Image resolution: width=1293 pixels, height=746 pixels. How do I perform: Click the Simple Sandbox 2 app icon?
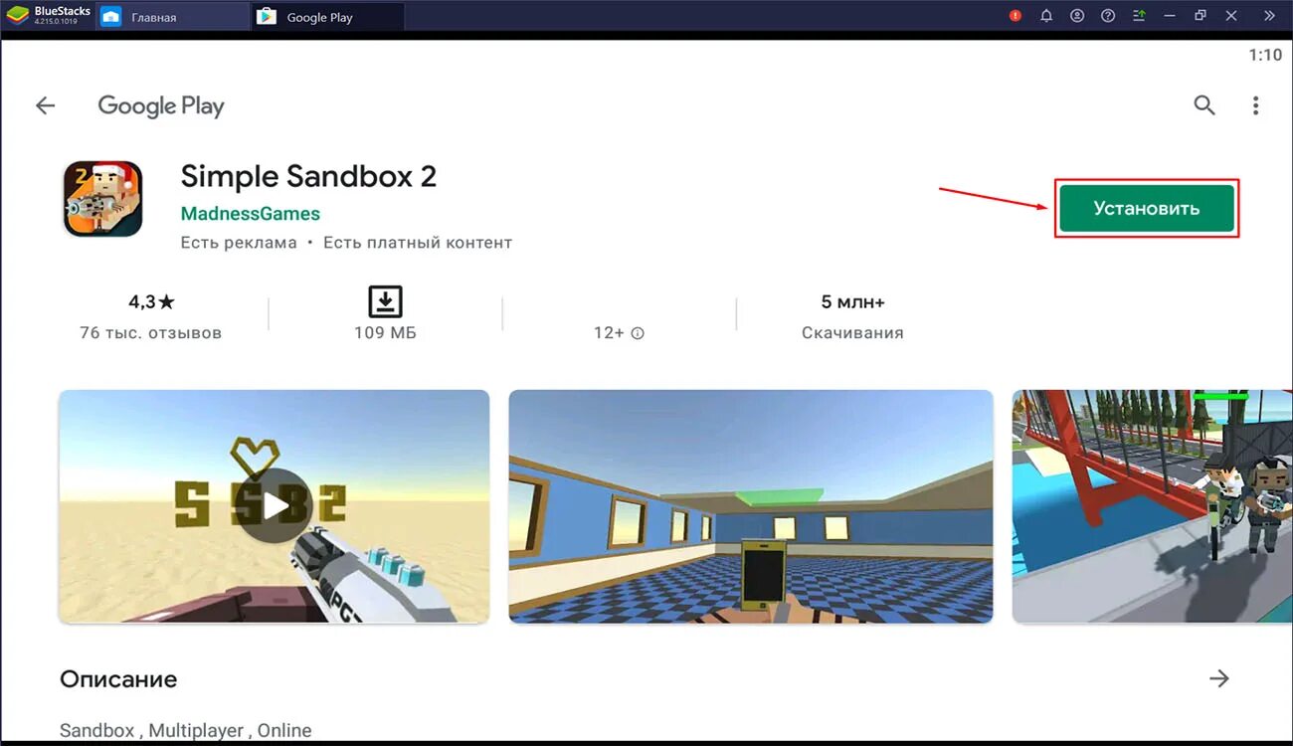click(x=102, y=199)
